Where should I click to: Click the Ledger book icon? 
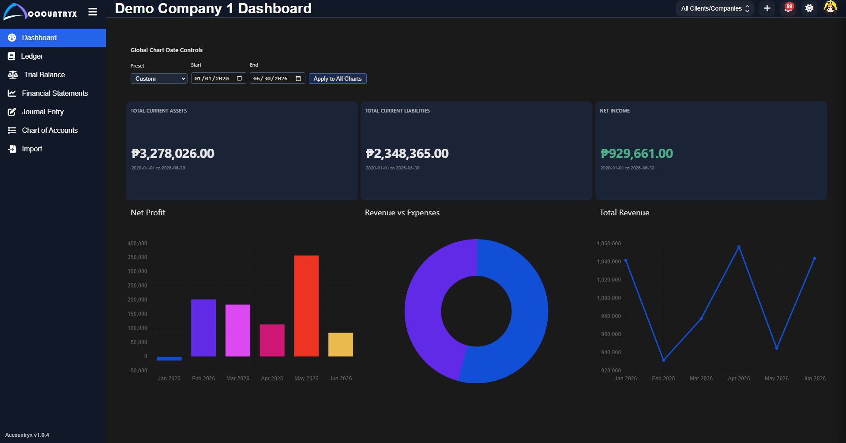click(x=11, y=56)
